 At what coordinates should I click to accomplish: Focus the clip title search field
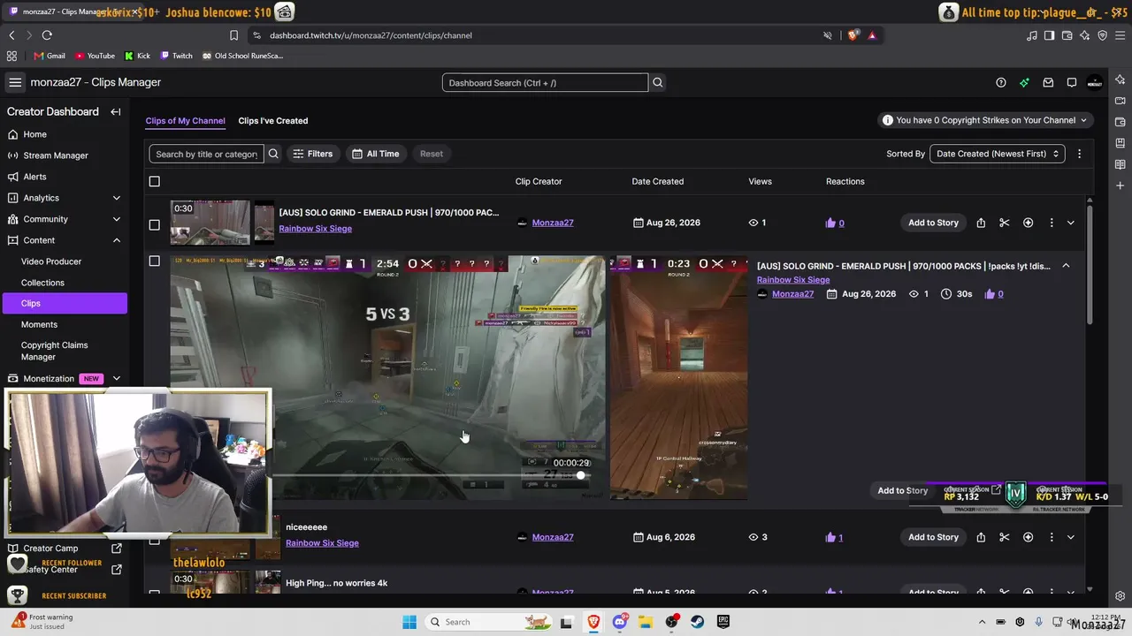pyautogui.click(x=206, y=154)
